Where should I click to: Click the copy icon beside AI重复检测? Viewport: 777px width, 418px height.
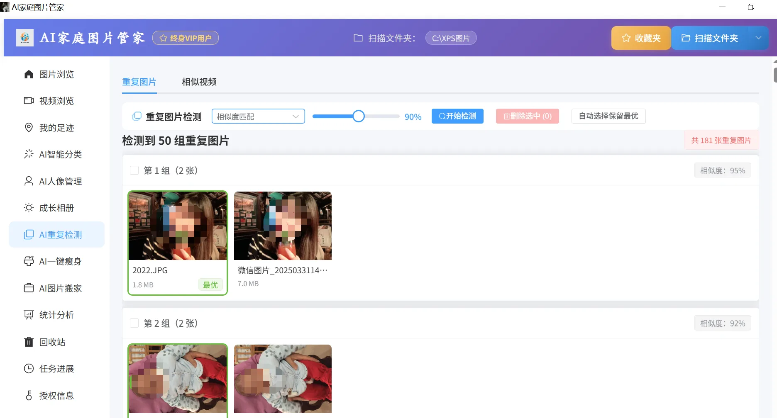tap(29, 234)
